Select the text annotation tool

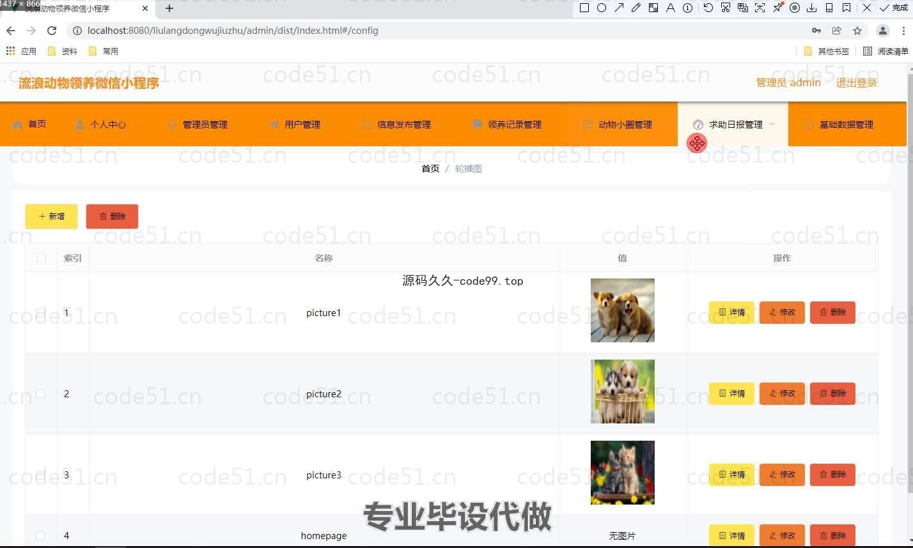tap(671, 8)
